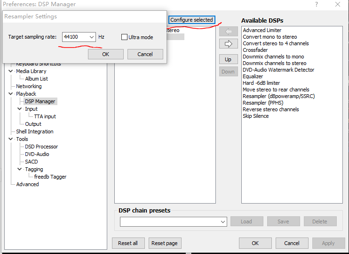Click the right arrow remove DSP button
Screen dimensions: 349x254
228,44
